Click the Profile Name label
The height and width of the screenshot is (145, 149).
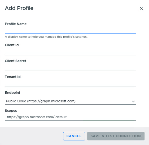(x=16, y=24)
